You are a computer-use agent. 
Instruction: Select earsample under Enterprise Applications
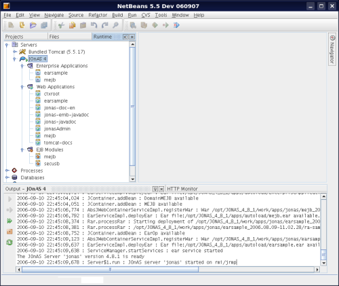tap(56, 73)
